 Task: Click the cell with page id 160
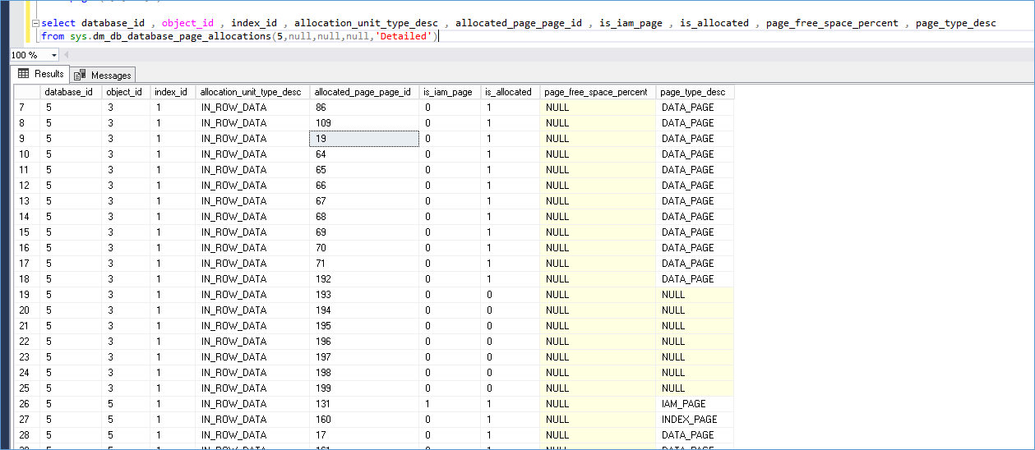(364, 420)
